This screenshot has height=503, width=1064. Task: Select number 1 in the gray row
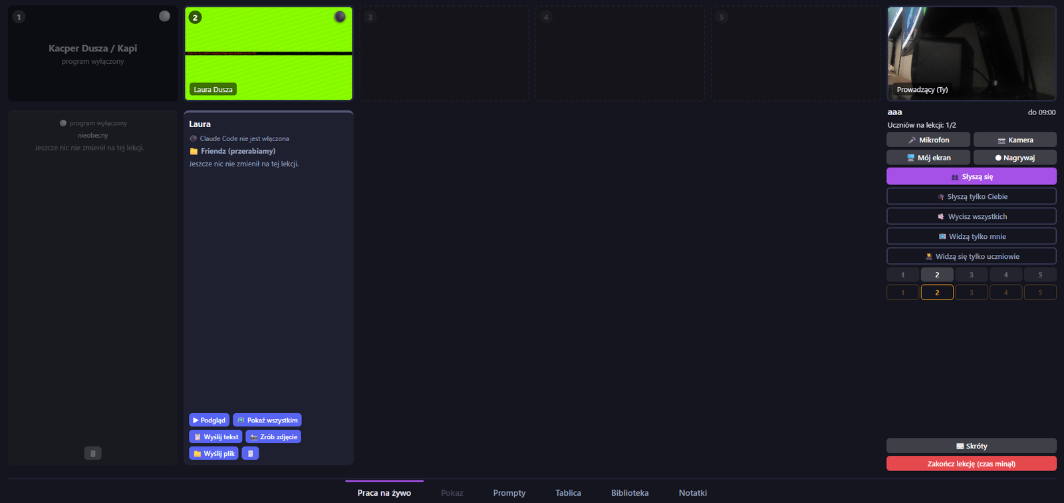tap(903, 275)
